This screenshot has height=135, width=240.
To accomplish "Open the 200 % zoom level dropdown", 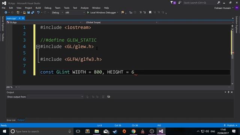I will click(16, 87).
